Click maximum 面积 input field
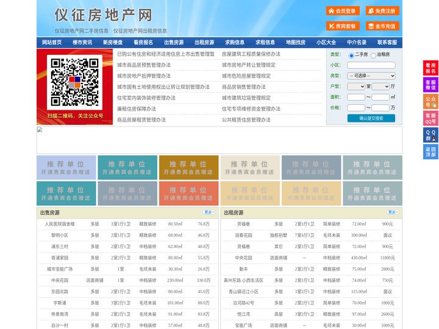Screen dimensions: 439x329 [380, 97]
